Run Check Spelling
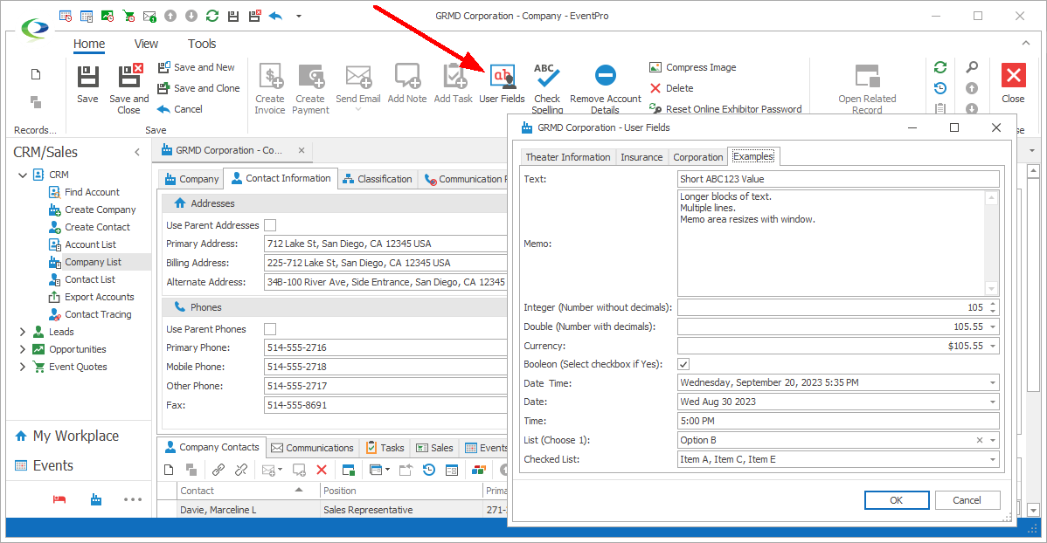The image size is (1047, 543). tap(547, 88)
